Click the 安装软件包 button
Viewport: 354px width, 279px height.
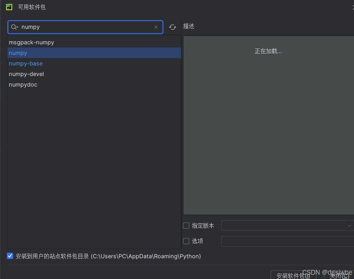(x=293, y=276)
